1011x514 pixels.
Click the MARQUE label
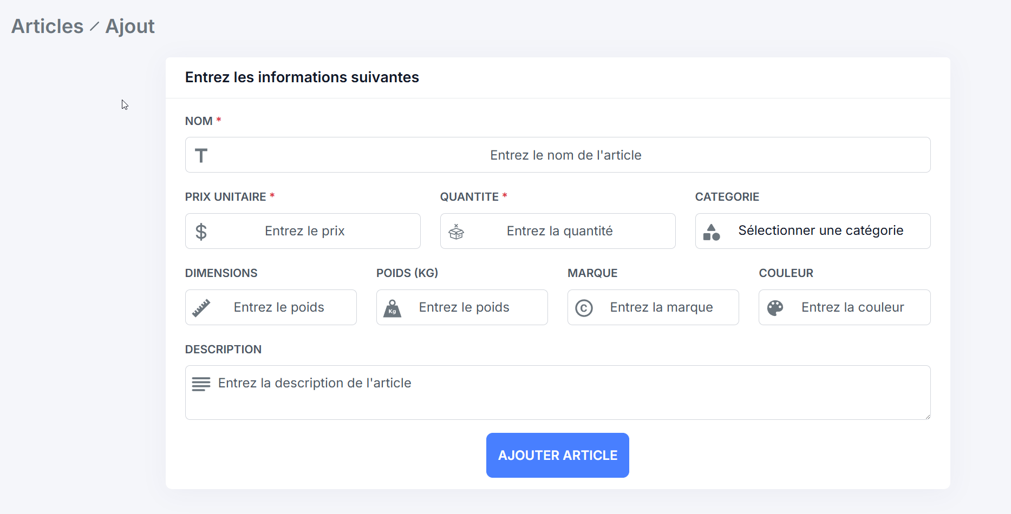point(592,273)
